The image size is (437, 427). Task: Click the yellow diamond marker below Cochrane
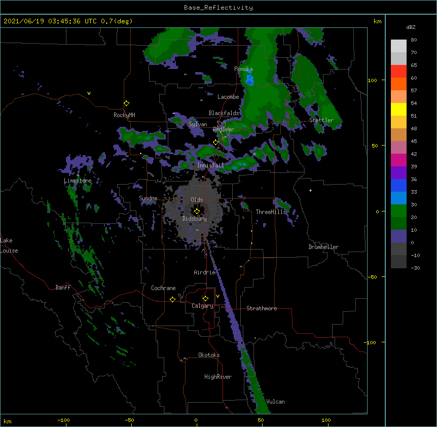tap(172, 299)
